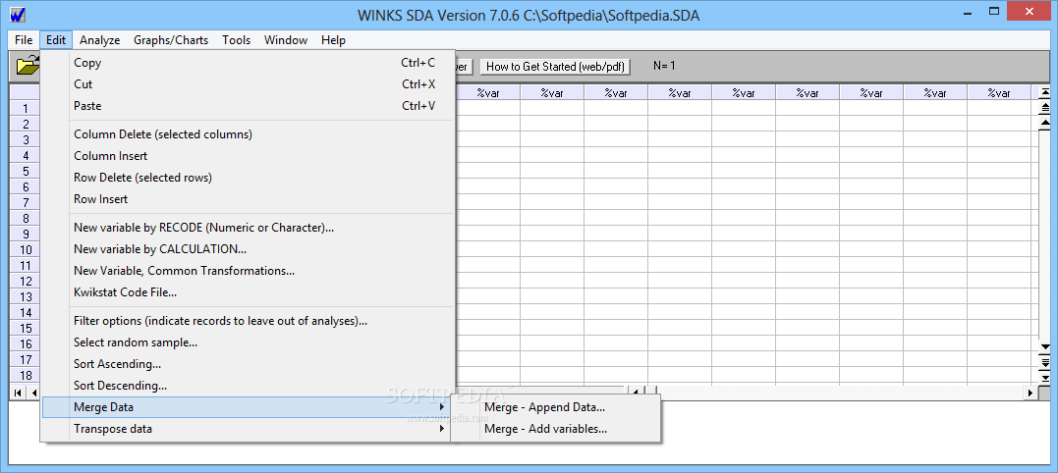Open the File menu
Image resolution: width=1058 pixels, height=473 pixels.
pos(24,40)
